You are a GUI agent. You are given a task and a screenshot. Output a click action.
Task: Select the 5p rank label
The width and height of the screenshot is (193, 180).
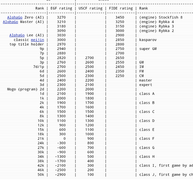(x=42, y=58)
